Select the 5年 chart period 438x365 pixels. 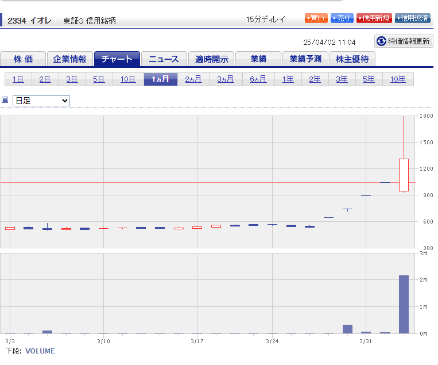(x=369, y=79)
